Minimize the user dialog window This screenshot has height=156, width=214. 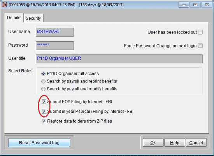[x=184, y=5]
